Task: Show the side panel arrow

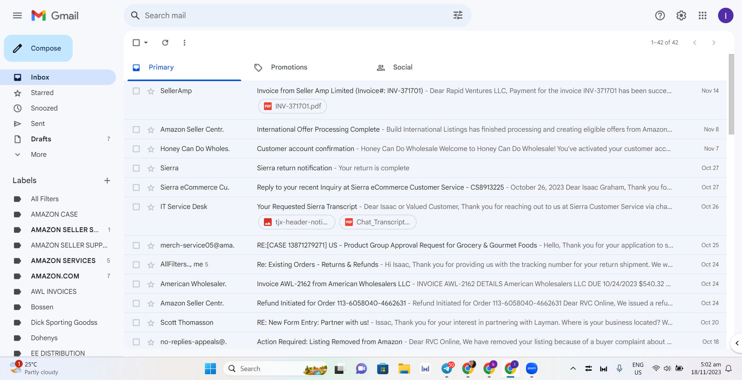Action: coord(737,343)
